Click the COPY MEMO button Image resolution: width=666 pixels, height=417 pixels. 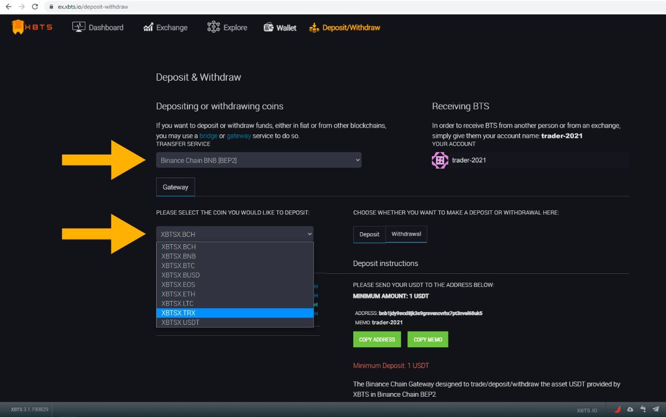428,339
